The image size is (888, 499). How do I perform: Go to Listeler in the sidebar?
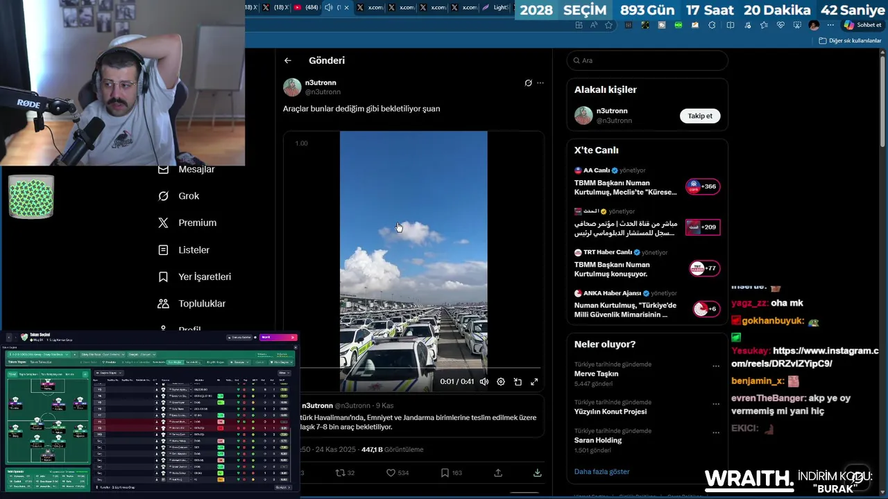[184, 250]
